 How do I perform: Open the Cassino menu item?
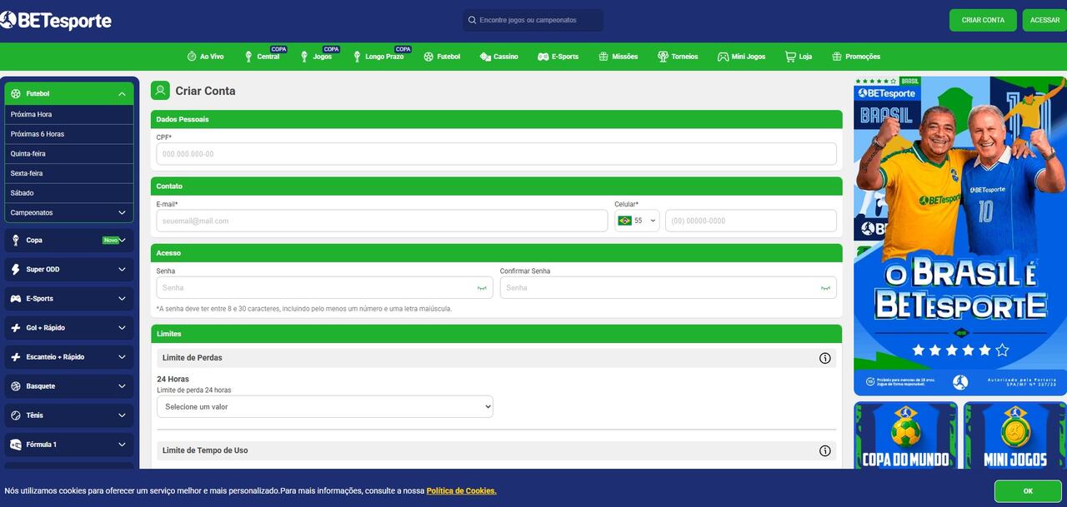498,57
